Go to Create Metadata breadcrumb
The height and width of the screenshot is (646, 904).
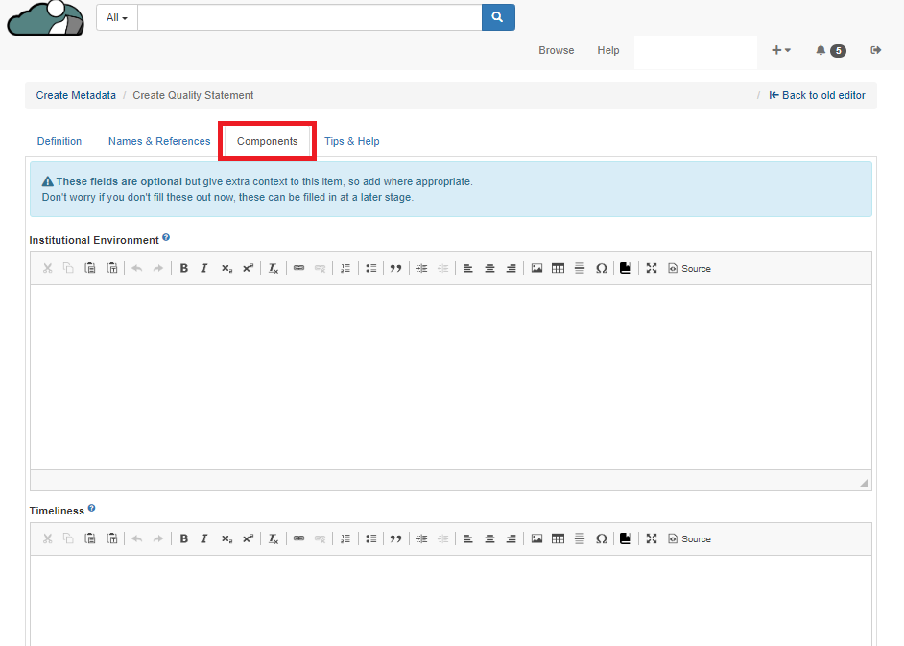[x=76, y=95]
